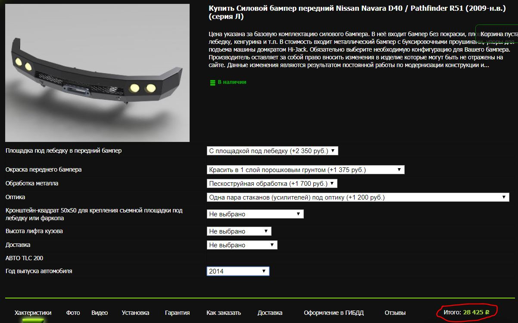This screenshot has height=323, width=518.
Task: Choose vehicle year dropdown showing 2014
Action: [238, 271]
